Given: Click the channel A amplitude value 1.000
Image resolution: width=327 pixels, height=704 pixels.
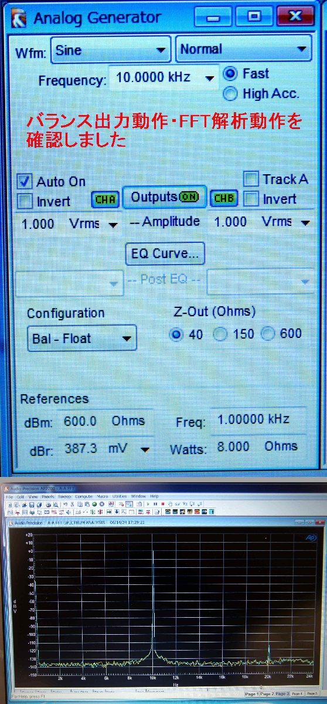Looking at the screenshot, I should click(38, 224).
